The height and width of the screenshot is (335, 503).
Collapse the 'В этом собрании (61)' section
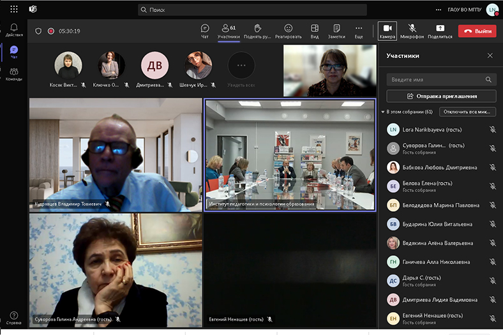point(383,112)
